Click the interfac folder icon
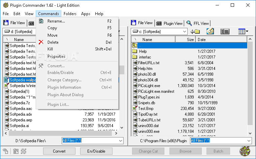256x159 pixels. click(134, 57)
